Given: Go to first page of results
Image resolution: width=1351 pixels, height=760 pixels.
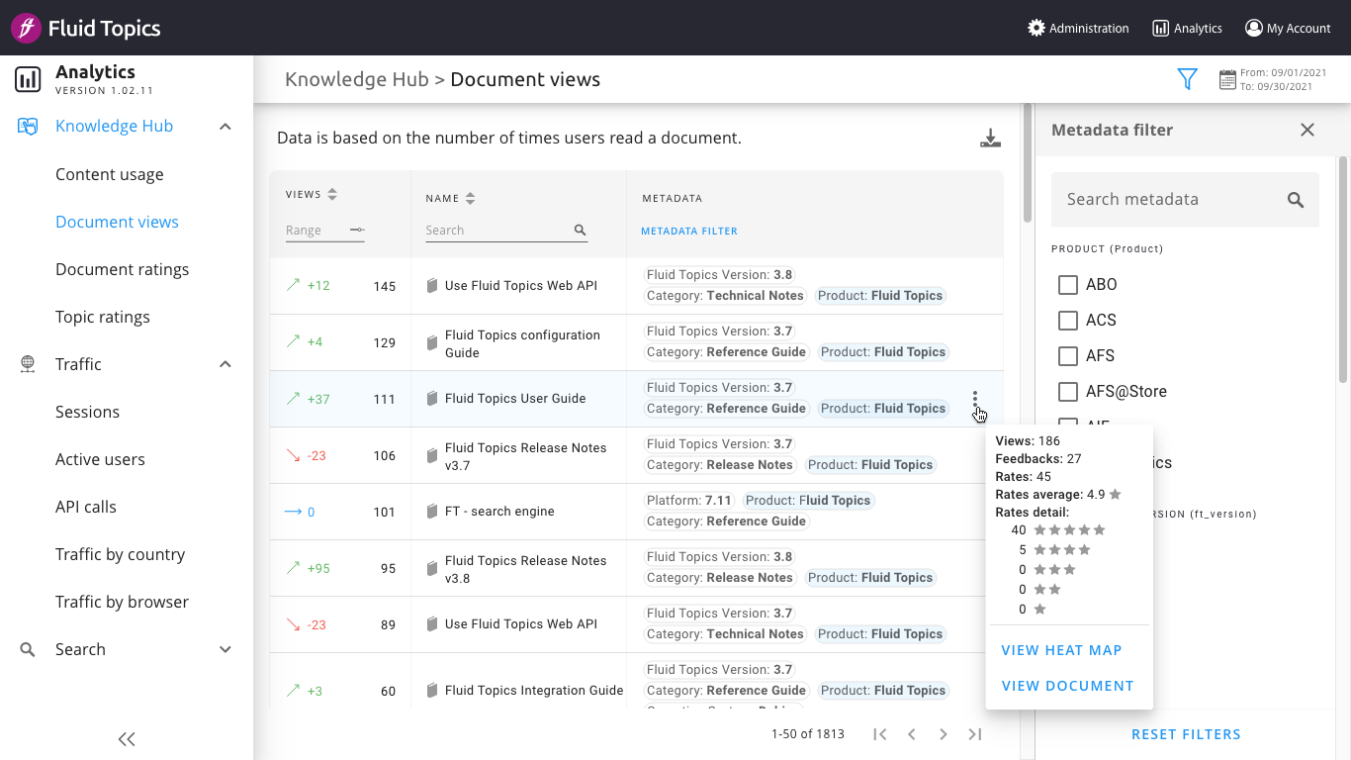Looking at the screenshot, I should (x=879, y=734).
